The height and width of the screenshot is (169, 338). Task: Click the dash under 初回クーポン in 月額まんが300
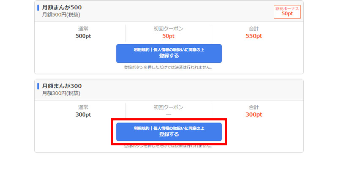pos(169,114)
